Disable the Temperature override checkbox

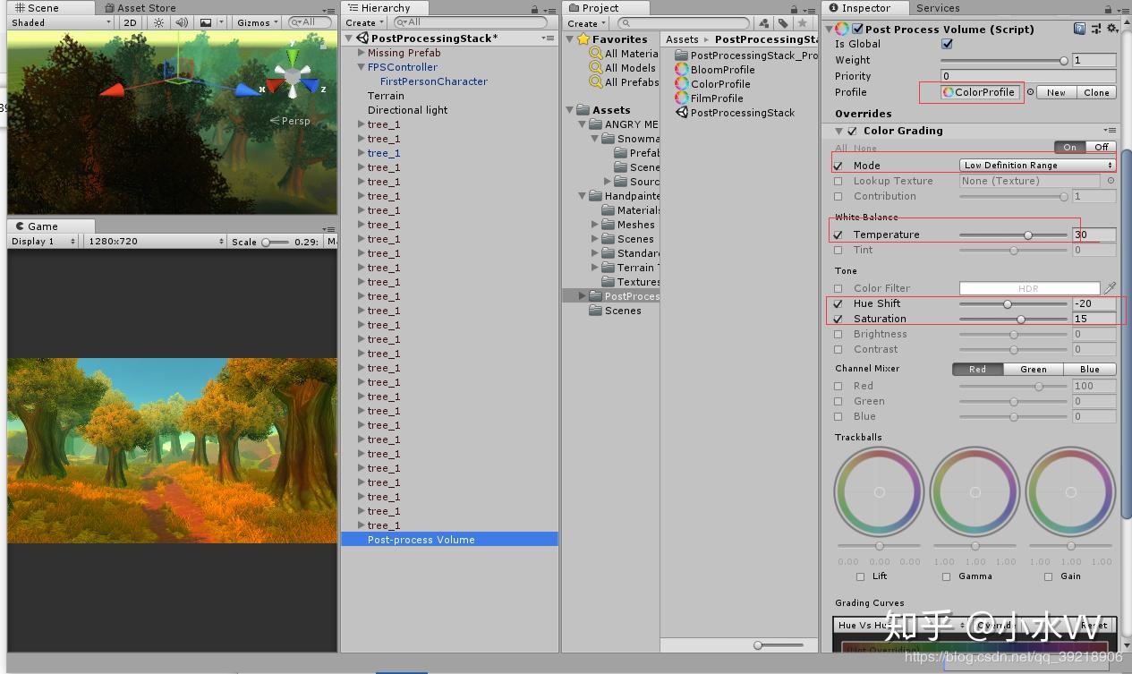click(838, 234)
